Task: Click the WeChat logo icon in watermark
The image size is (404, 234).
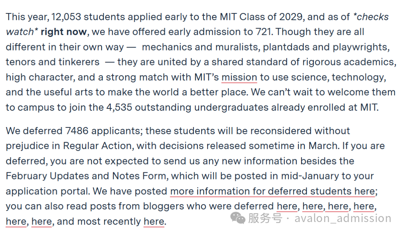Action: (x=238, y=217)
